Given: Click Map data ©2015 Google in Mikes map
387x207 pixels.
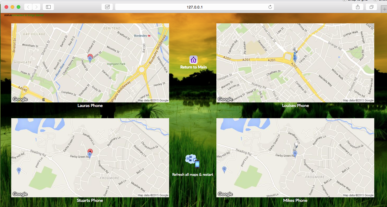Looking at the screenshot, I should tap(358, 195).
